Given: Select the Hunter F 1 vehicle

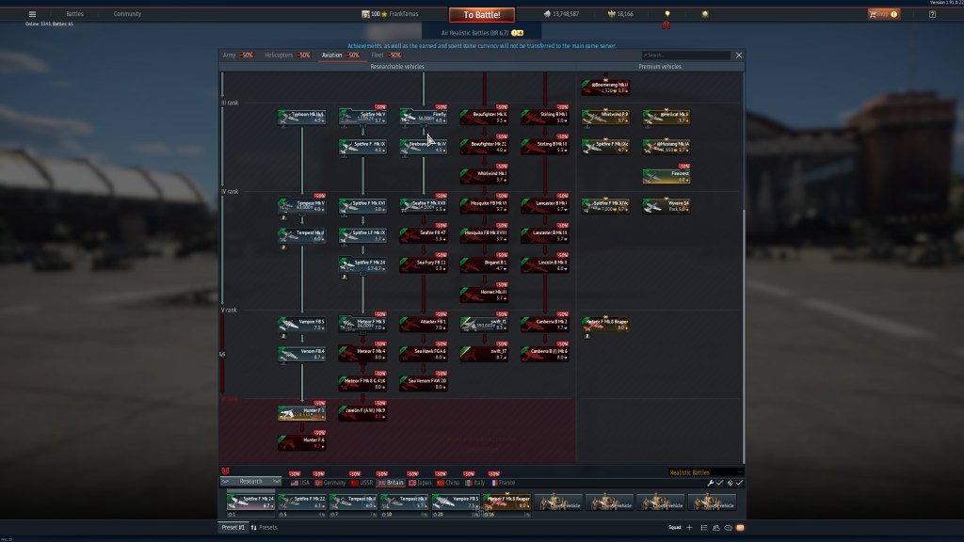Looking at the screenshot, I should 301,413.
